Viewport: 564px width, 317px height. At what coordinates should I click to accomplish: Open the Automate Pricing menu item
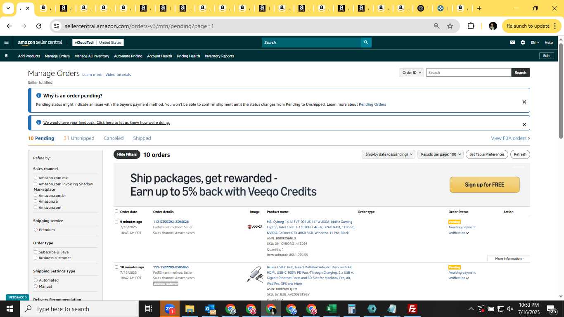pos(128,56)
